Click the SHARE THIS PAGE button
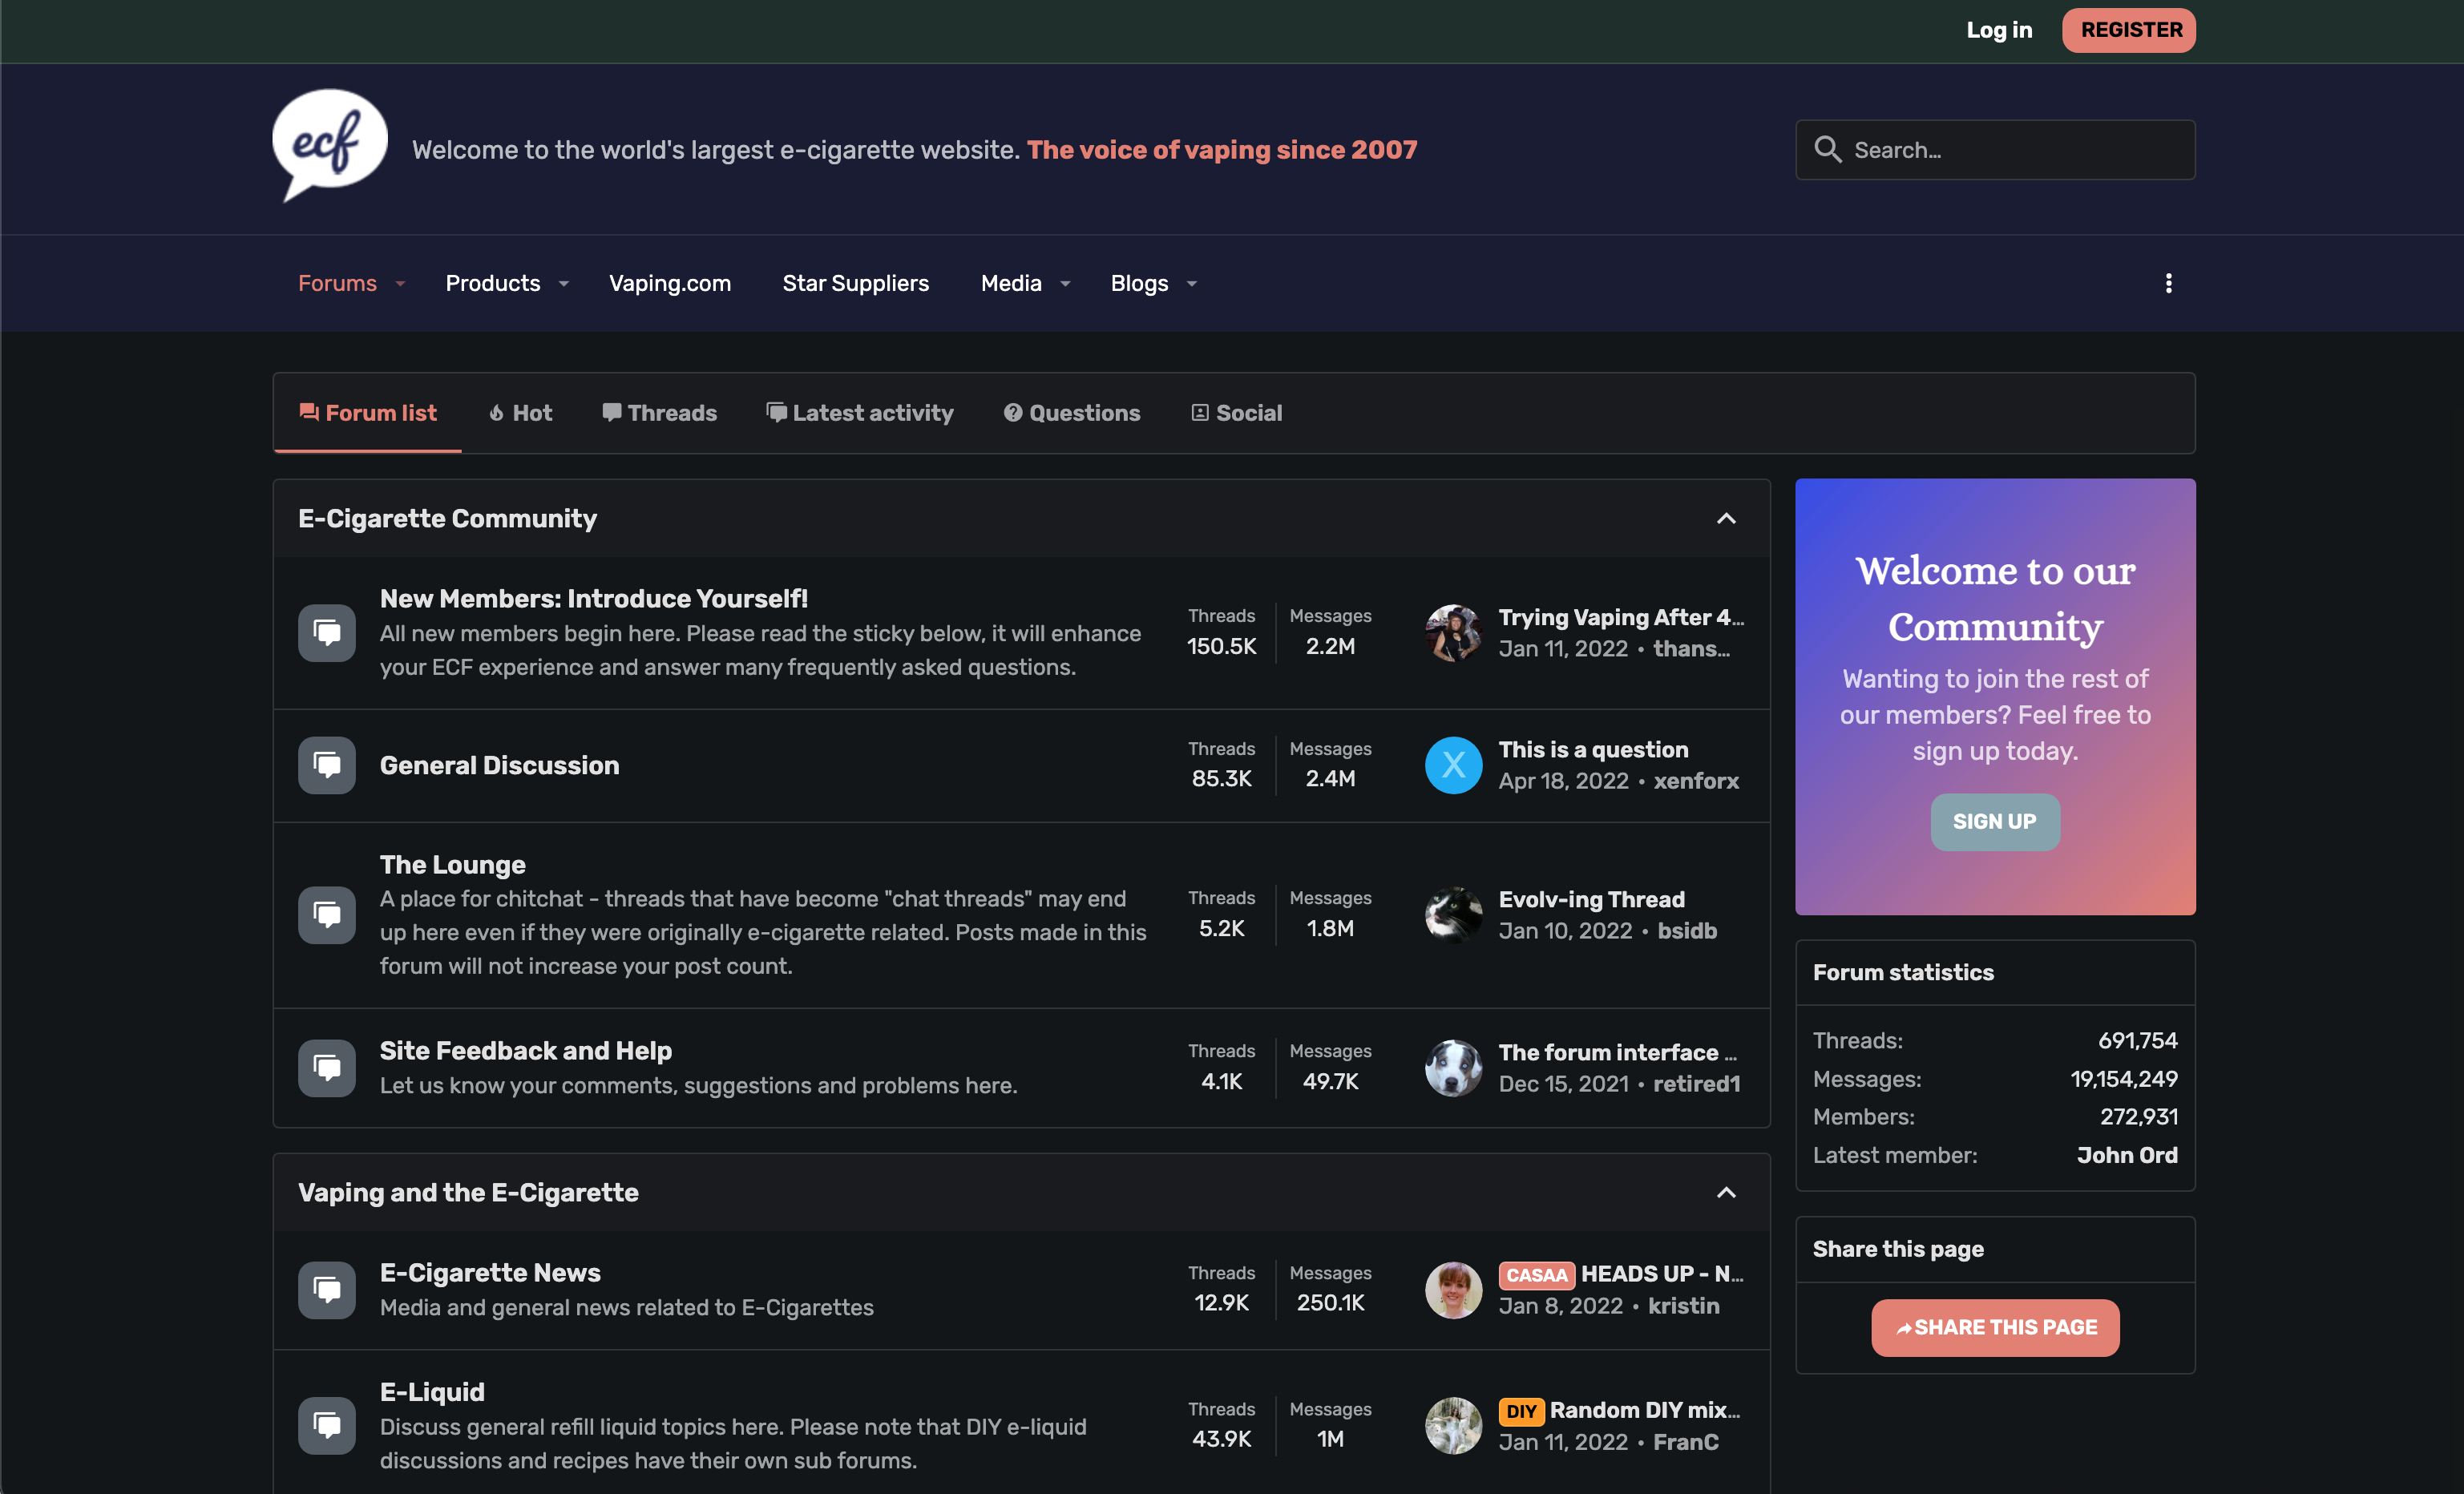2464x1494 pixels. click(1994, 1327)
